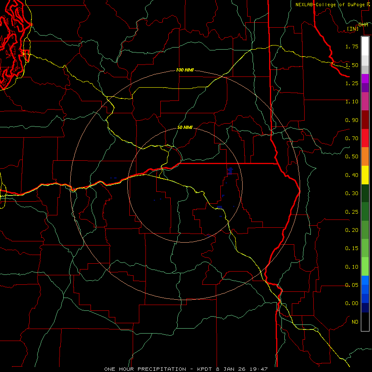Click the pink-magenta legend swatch near 1.10
This screenshot has width=372, height=372.
point(365,101)
